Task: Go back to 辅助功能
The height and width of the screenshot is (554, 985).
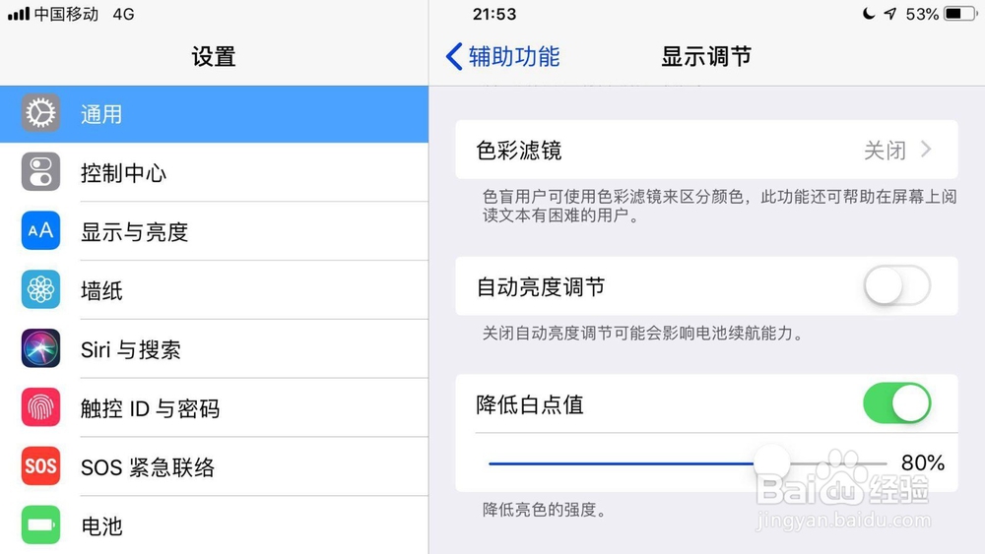Action: click(x=513, y=56)
